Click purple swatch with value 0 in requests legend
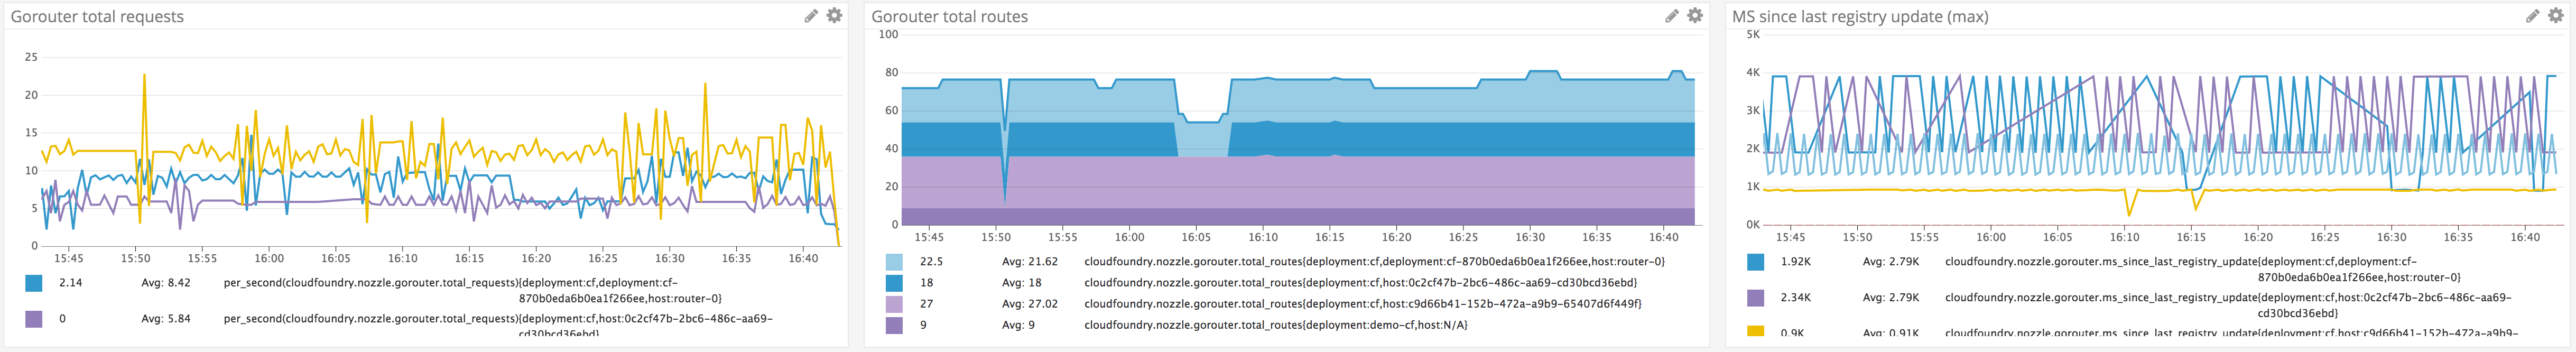Image resolution: width=2576 pixels, height=352 pixels. (x=34, y=319)
